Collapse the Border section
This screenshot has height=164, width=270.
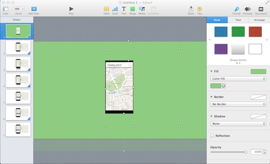click(x=211, y=97)
